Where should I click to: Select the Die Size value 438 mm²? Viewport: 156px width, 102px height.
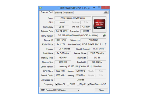tap(86, 27)
